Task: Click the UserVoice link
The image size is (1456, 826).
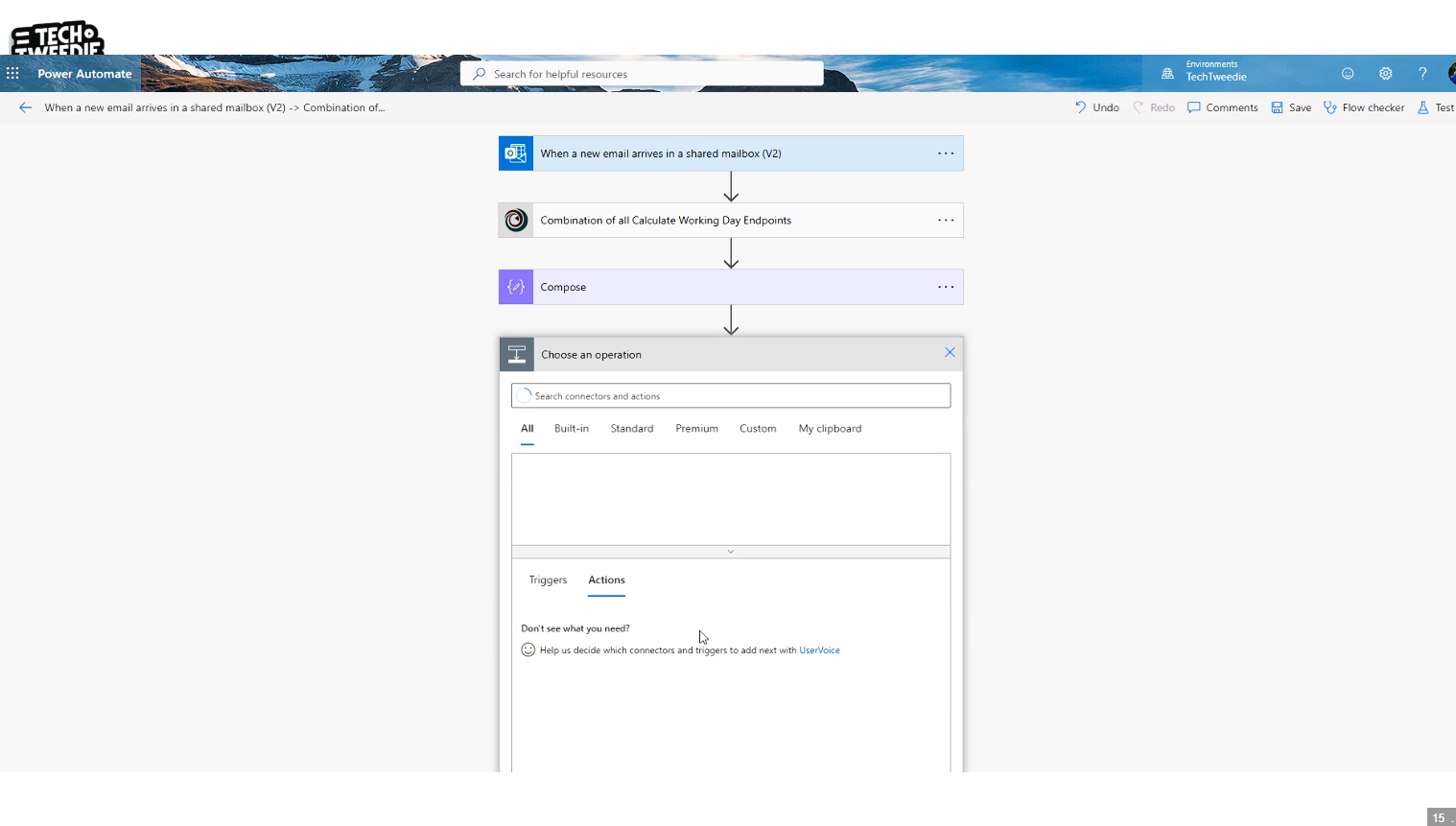Action: coord(819,650)
